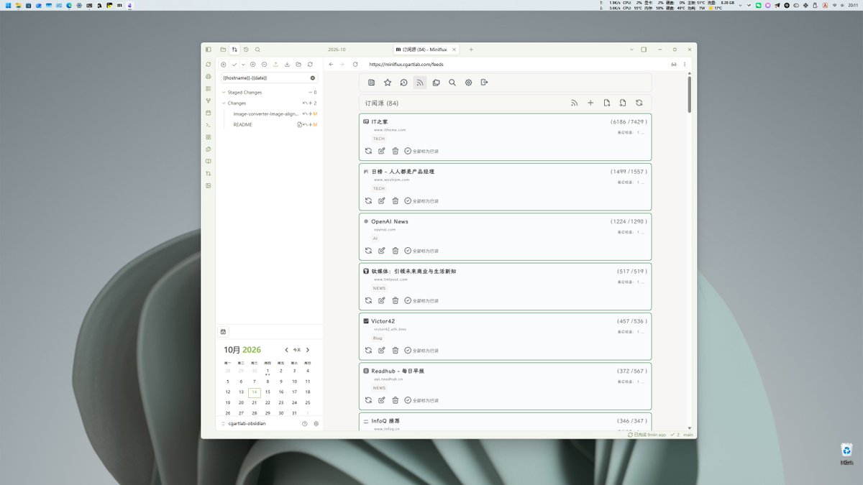
Task: Edit the Victor42 feed
Action: pos(382,351)
